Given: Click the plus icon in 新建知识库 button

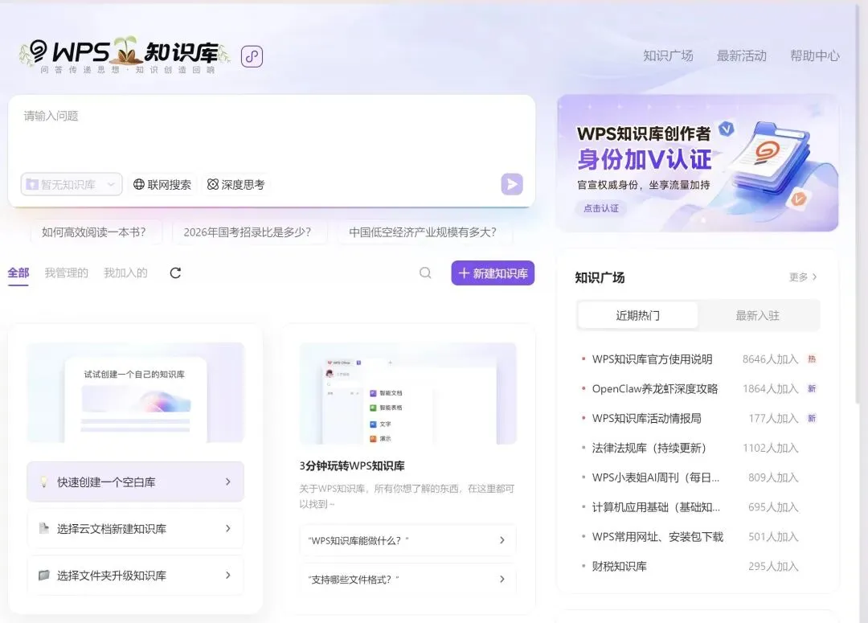Looking at the screenshot, I should coord(464,273).
